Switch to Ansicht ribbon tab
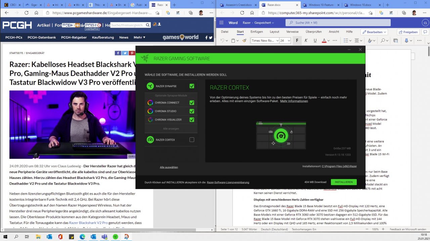The width and height of the screenshot is (430, 241). click(334, 32)
